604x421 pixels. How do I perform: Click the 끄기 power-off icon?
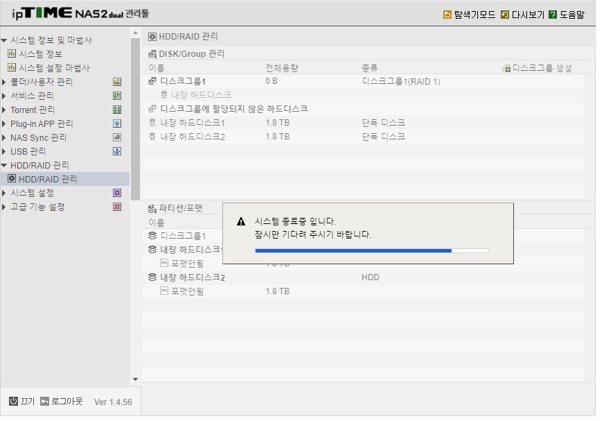[13, 402]
